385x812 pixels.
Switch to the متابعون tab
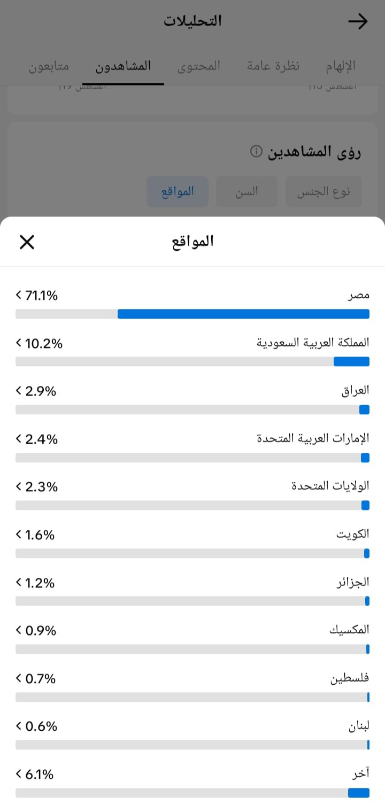[x=49, y=66]
